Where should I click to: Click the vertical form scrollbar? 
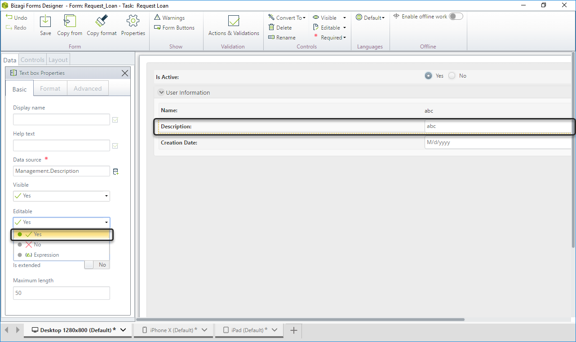(573, 150)
